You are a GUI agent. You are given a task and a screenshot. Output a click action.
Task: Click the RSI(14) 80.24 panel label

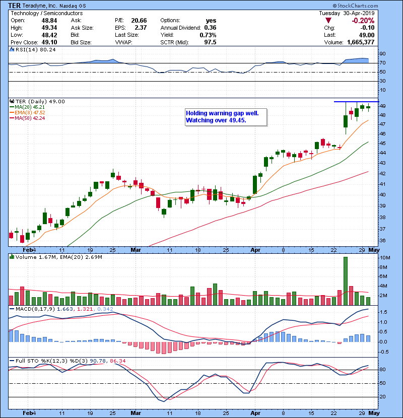35,49
